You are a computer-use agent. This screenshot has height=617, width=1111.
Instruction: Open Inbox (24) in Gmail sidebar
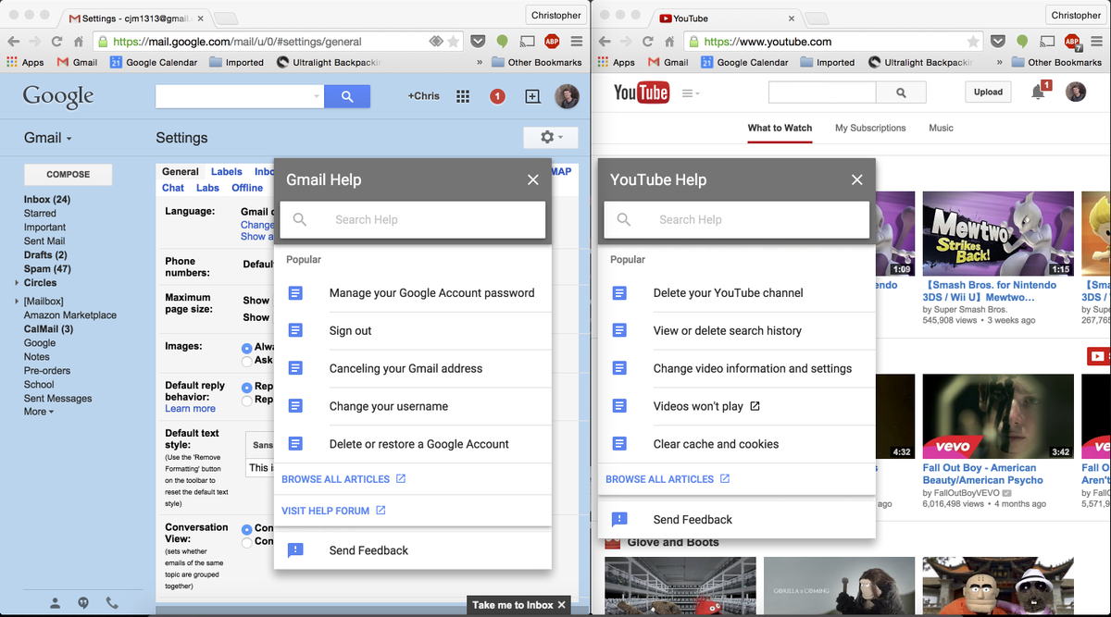[47, 200]
